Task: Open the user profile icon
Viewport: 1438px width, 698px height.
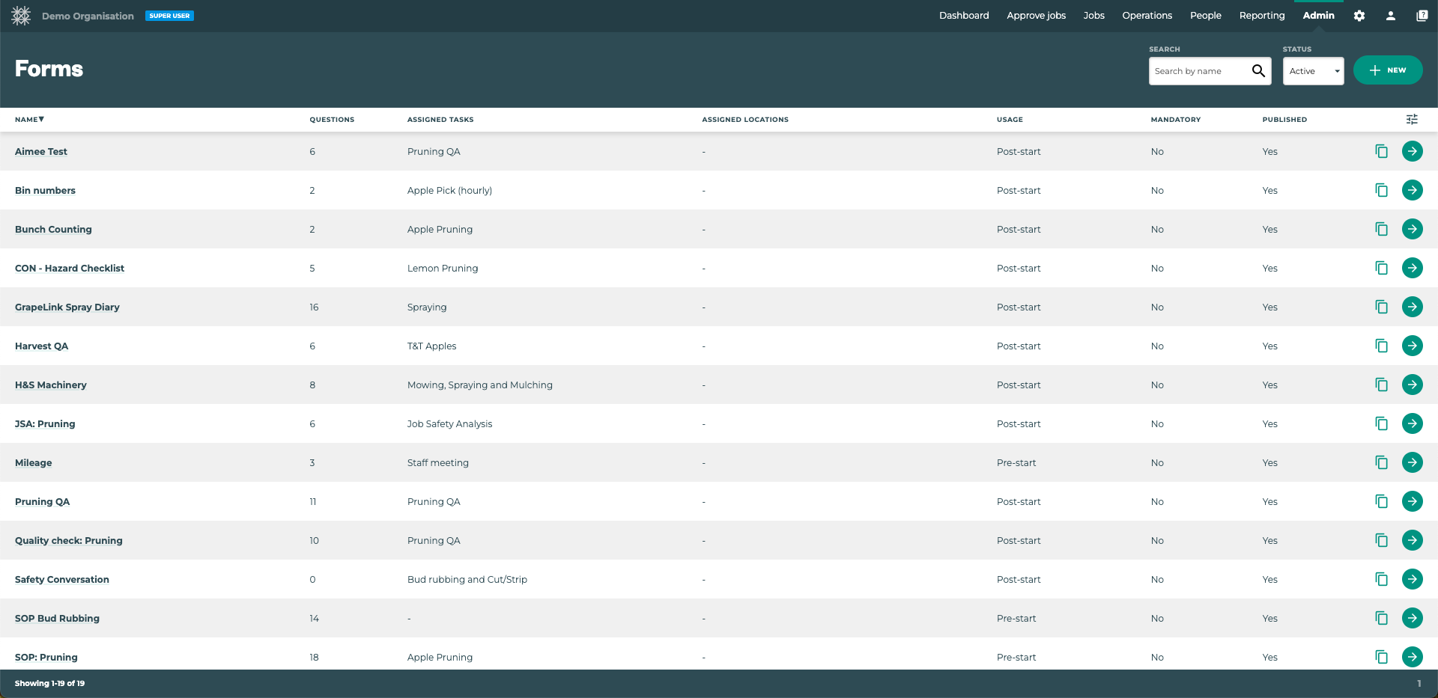Action: [1391, 16]
